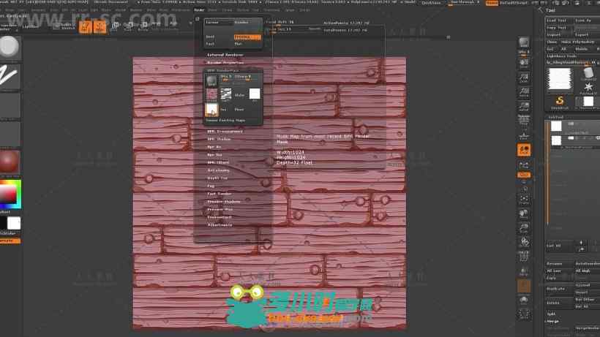Click Export button in Tool panel
The width and height of the screenshot is (600, 337).
coord(587,35)
